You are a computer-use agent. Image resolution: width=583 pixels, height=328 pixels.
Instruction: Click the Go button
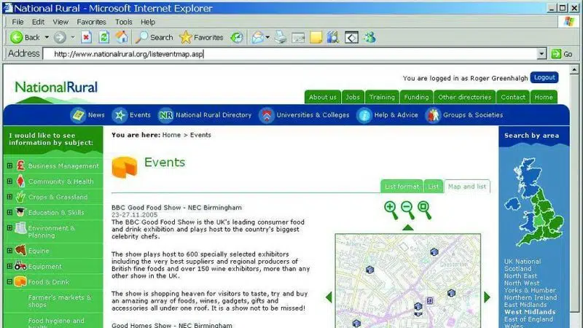click(x=562, y=54)
